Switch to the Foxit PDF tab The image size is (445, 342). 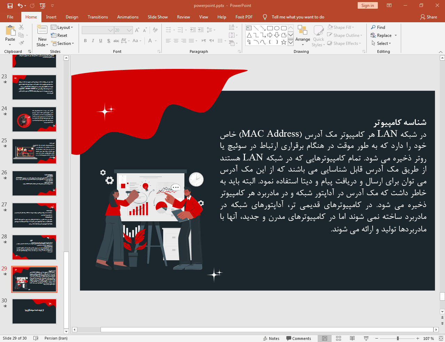[x=244, y=17]
